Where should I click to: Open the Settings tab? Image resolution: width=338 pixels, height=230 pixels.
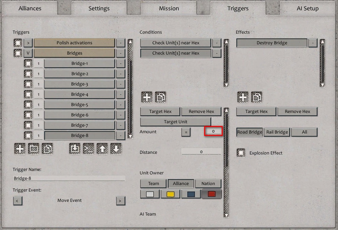99,8
